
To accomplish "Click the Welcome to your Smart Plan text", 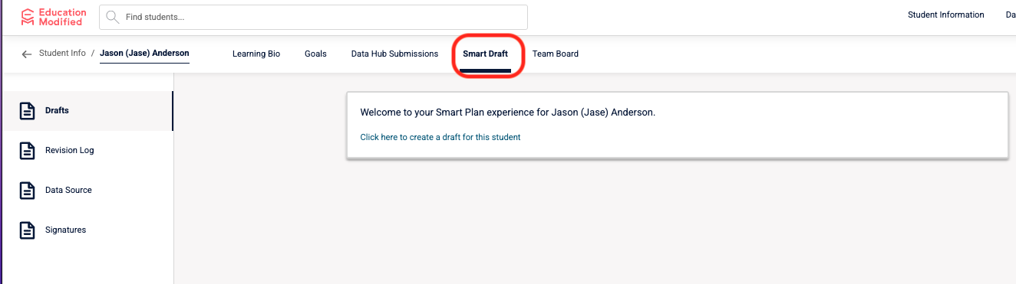I will click(508, 113).
